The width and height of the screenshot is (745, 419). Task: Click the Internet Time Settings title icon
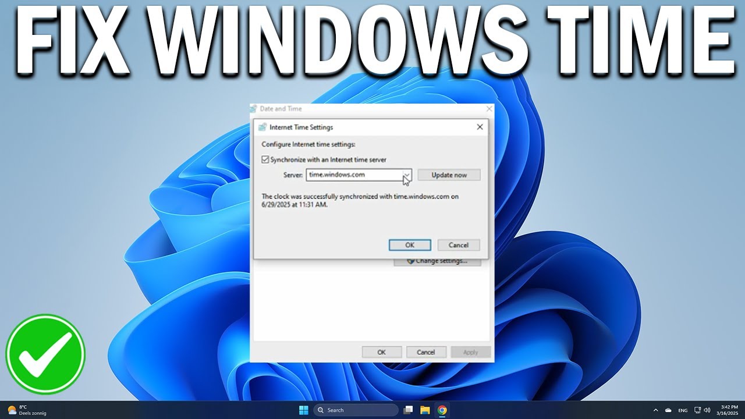coord(262,127)
